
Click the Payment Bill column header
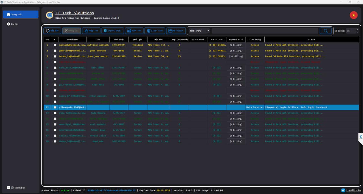coord(236,39)
